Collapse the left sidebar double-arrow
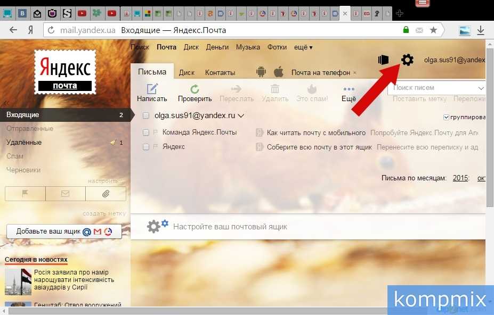 [6, 103]
